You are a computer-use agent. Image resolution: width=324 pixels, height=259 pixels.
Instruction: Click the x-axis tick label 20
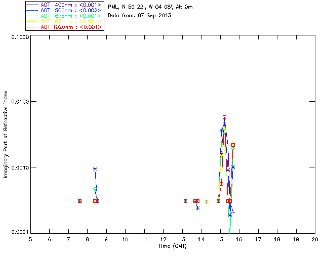pos(315,239)
